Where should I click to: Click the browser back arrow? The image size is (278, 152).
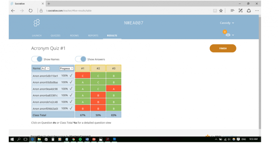(13, 11)
